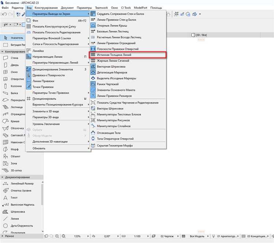Viewport: 274px width, 243px height.
Task: Select the 3D / Все view tab
Action: [199, 35]
